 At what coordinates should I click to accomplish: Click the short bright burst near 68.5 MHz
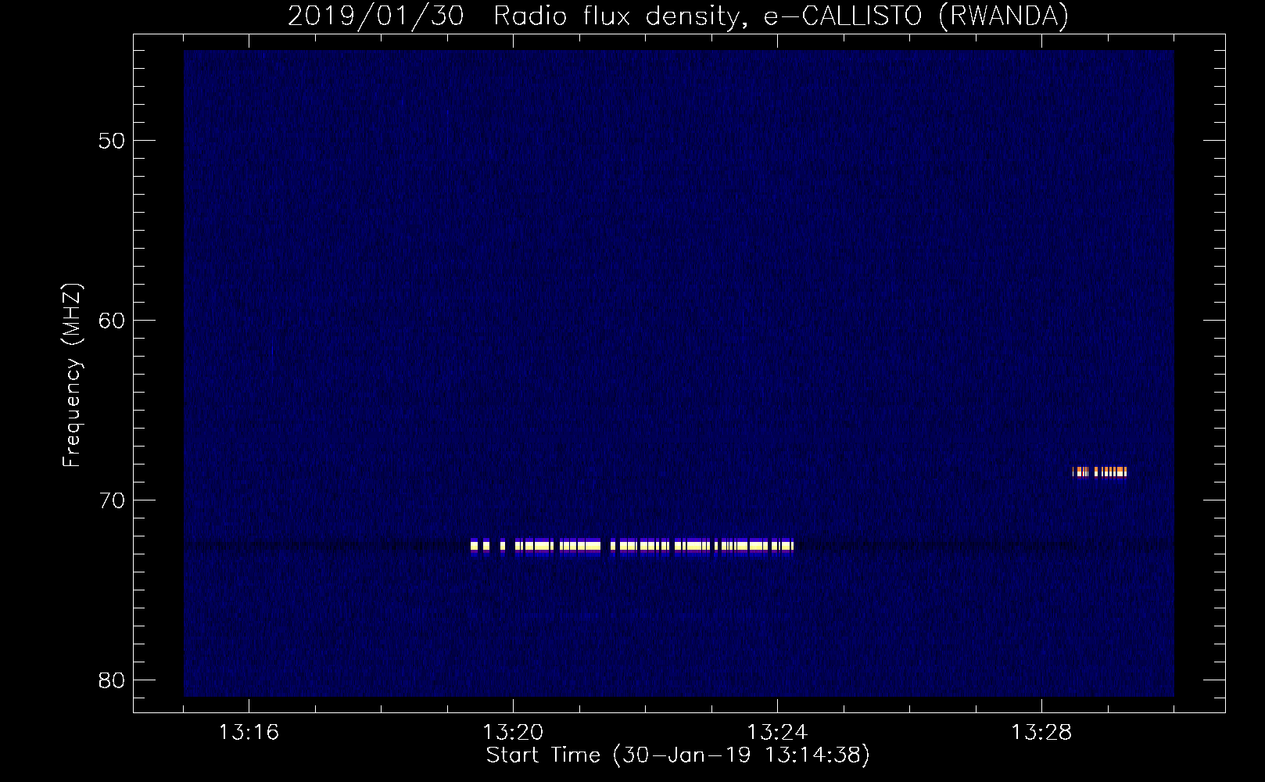click(x=1099, y=472)
